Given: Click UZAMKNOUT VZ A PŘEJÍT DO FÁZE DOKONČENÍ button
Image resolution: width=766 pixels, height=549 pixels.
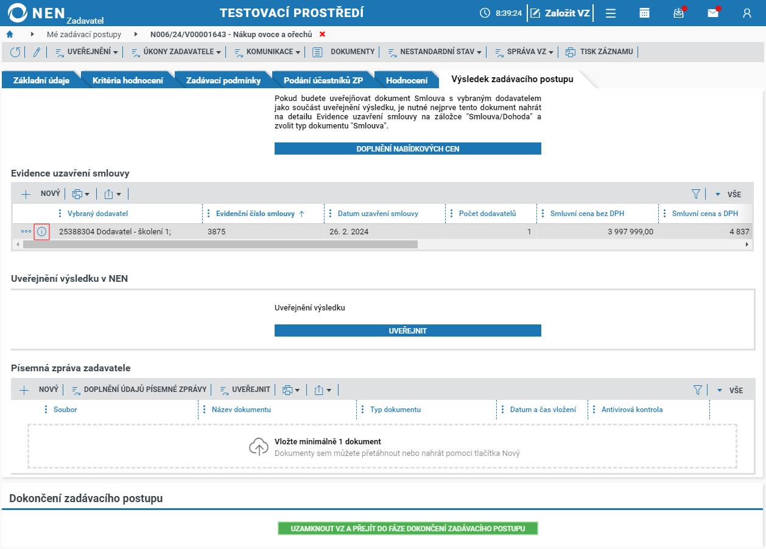Looking at the screenshot, I should 408,528.
